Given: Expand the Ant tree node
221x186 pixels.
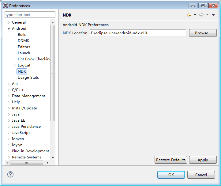Looking at the screenshot, I should coord(9,84).
